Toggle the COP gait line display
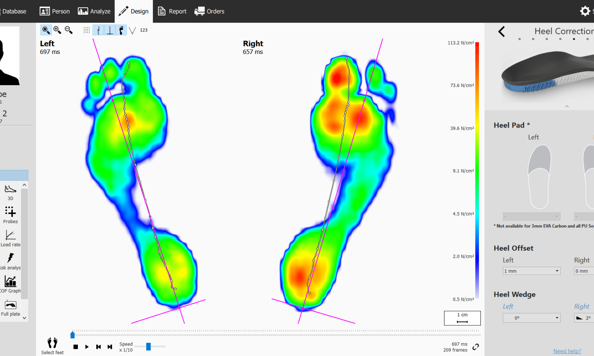Viewport: 594px width, 356px height. click(x=98, y=30)
